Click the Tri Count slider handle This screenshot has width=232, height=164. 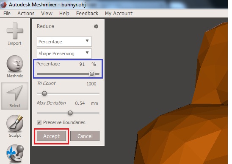[x=44, y=93]
